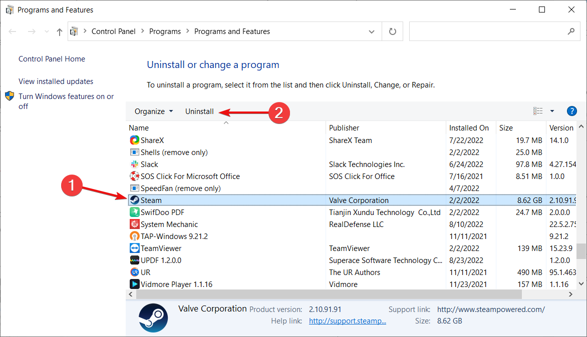Open Control Panel Home link
This screenshot has width=587, height=337.
[52, 59]
